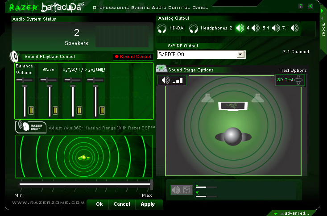Click the 7.1 Channel text

pos(296,52)
